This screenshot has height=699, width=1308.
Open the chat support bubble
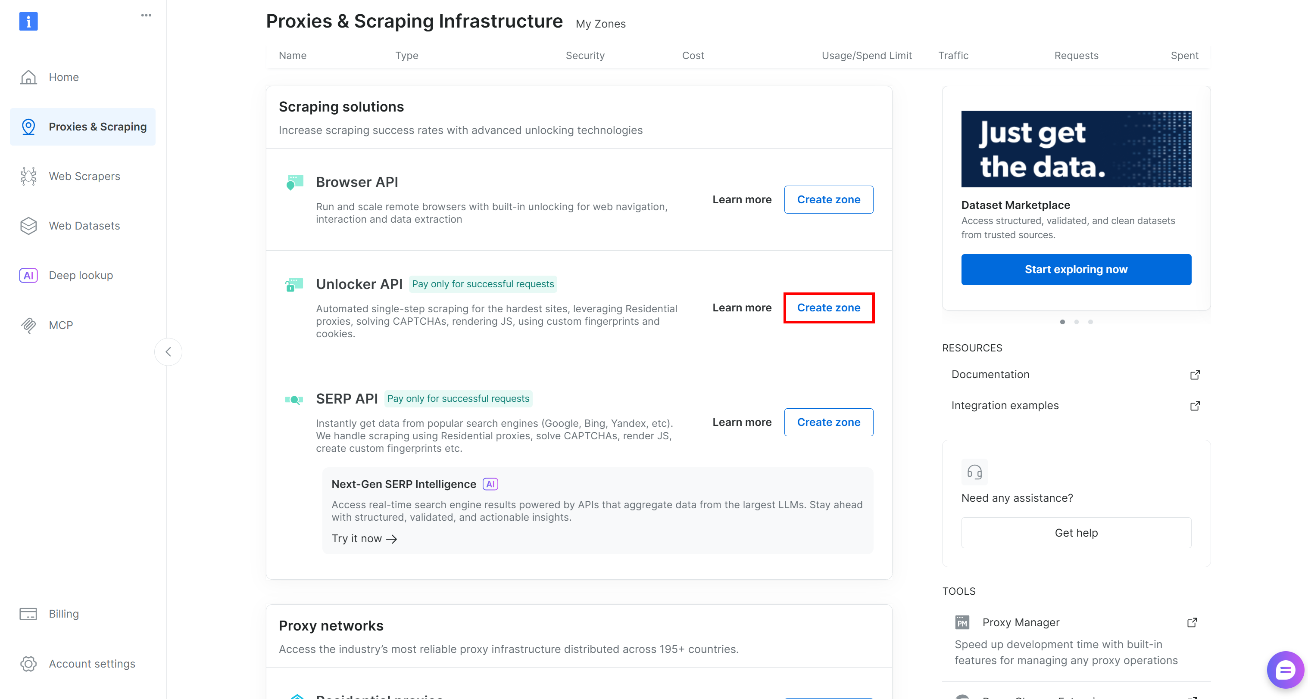[1285, 670]
